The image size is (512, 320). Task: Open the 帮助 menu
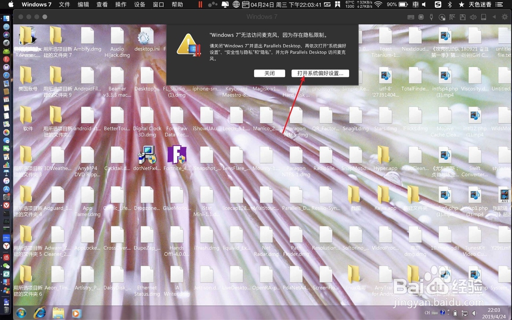click(177, 5)
